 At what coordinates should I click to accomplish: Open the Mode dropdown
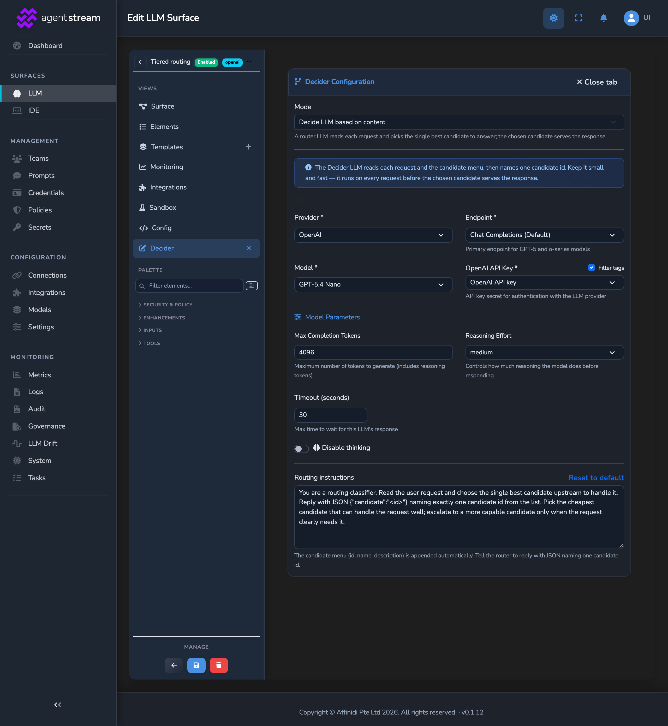point(459,122)
